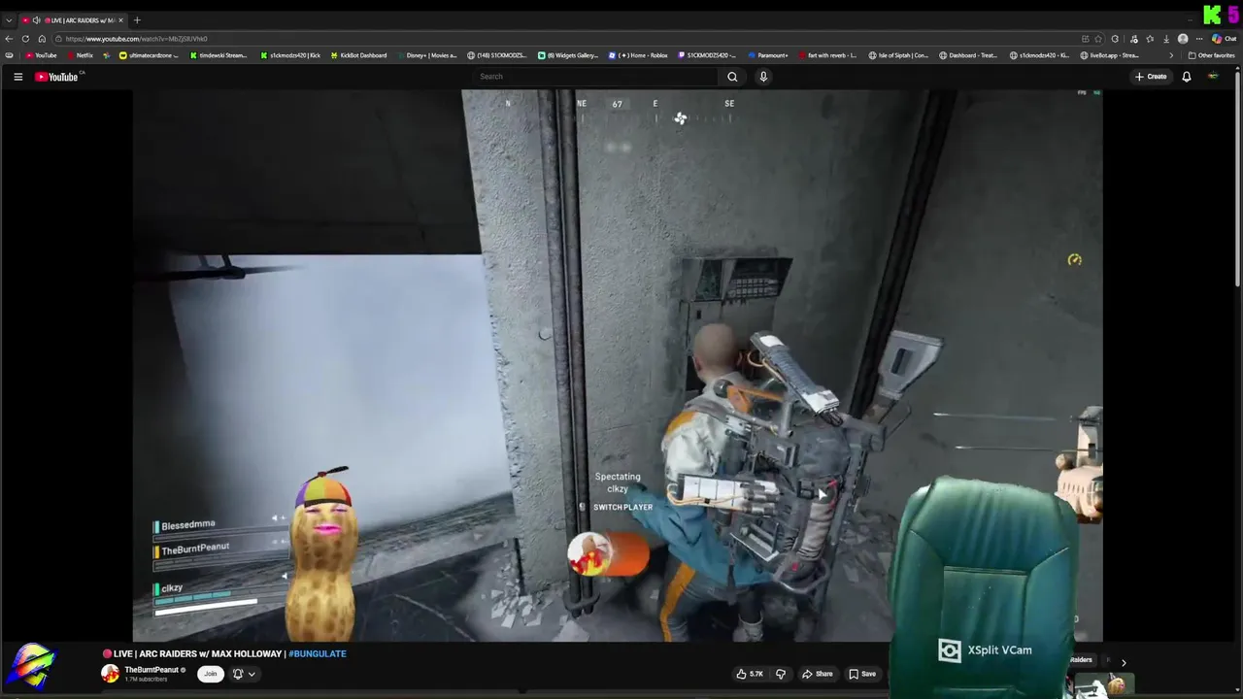Expand the notification options chevron
1243x699 pixels.
point(252,674)
